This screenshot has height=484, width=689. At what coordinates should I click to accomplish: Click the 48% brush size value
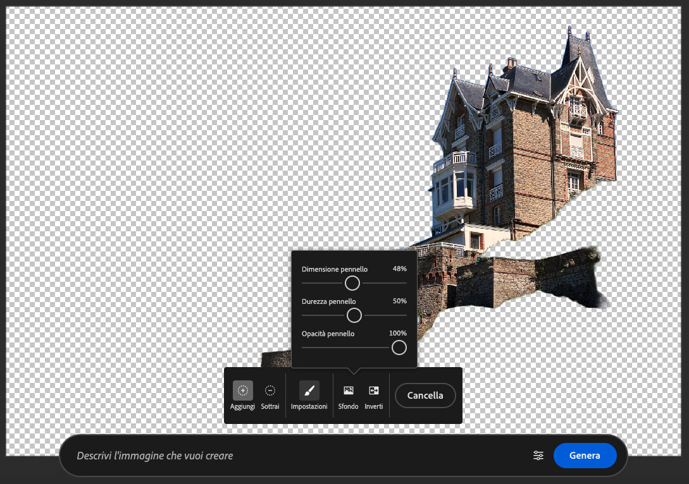coord(399,269)
